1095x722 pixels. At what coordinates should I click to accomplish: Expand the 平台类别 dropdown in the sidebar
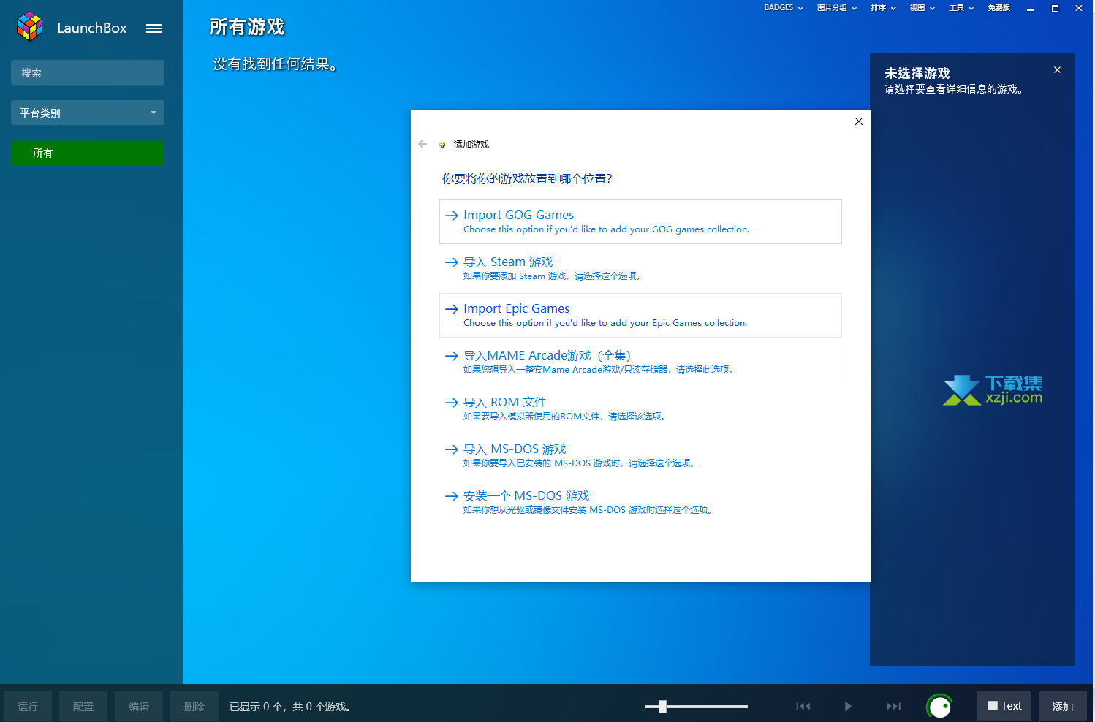click(x=88, y=113)
